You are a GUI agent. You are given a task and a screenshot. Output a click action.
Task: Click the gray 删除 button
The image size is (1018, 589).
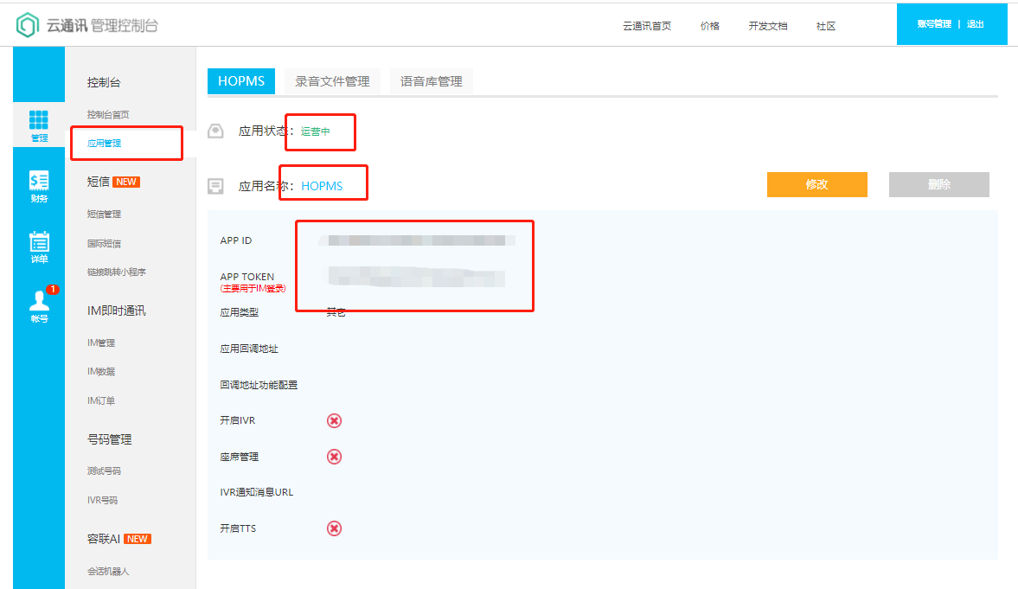click(x=939, y=184)
